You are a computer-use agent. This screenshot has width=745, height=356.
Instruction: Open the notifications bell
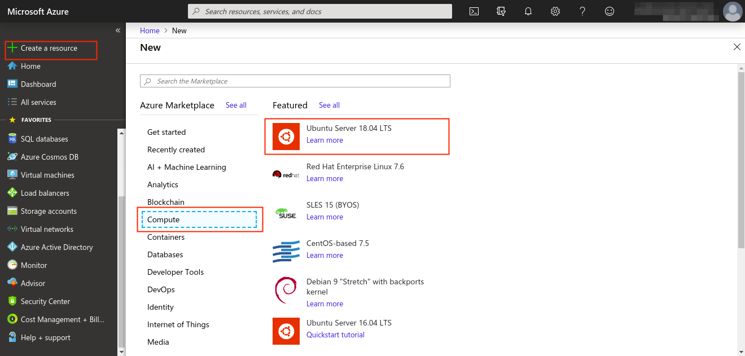click(528, 11)
